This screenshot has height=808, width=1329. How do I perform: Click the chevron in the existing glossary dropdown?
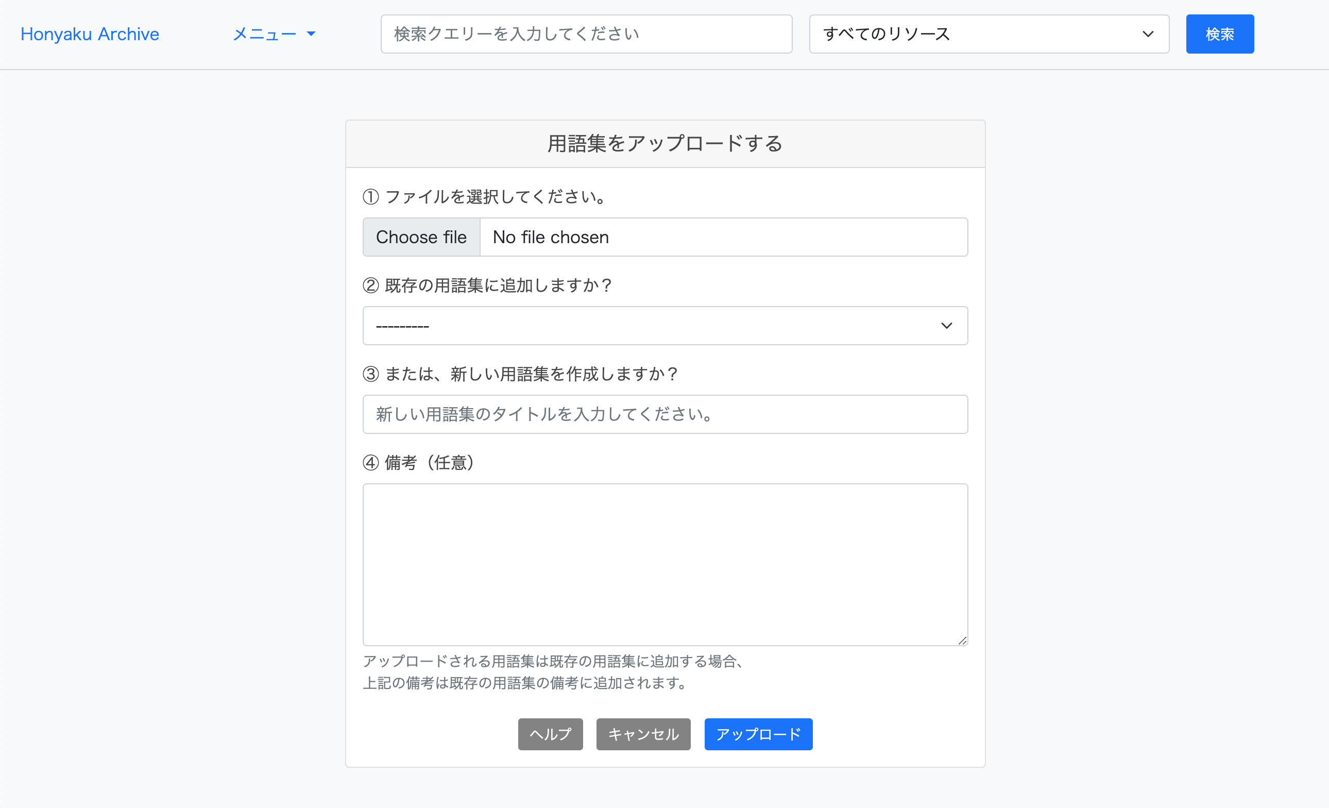click(x=946, y=326)
